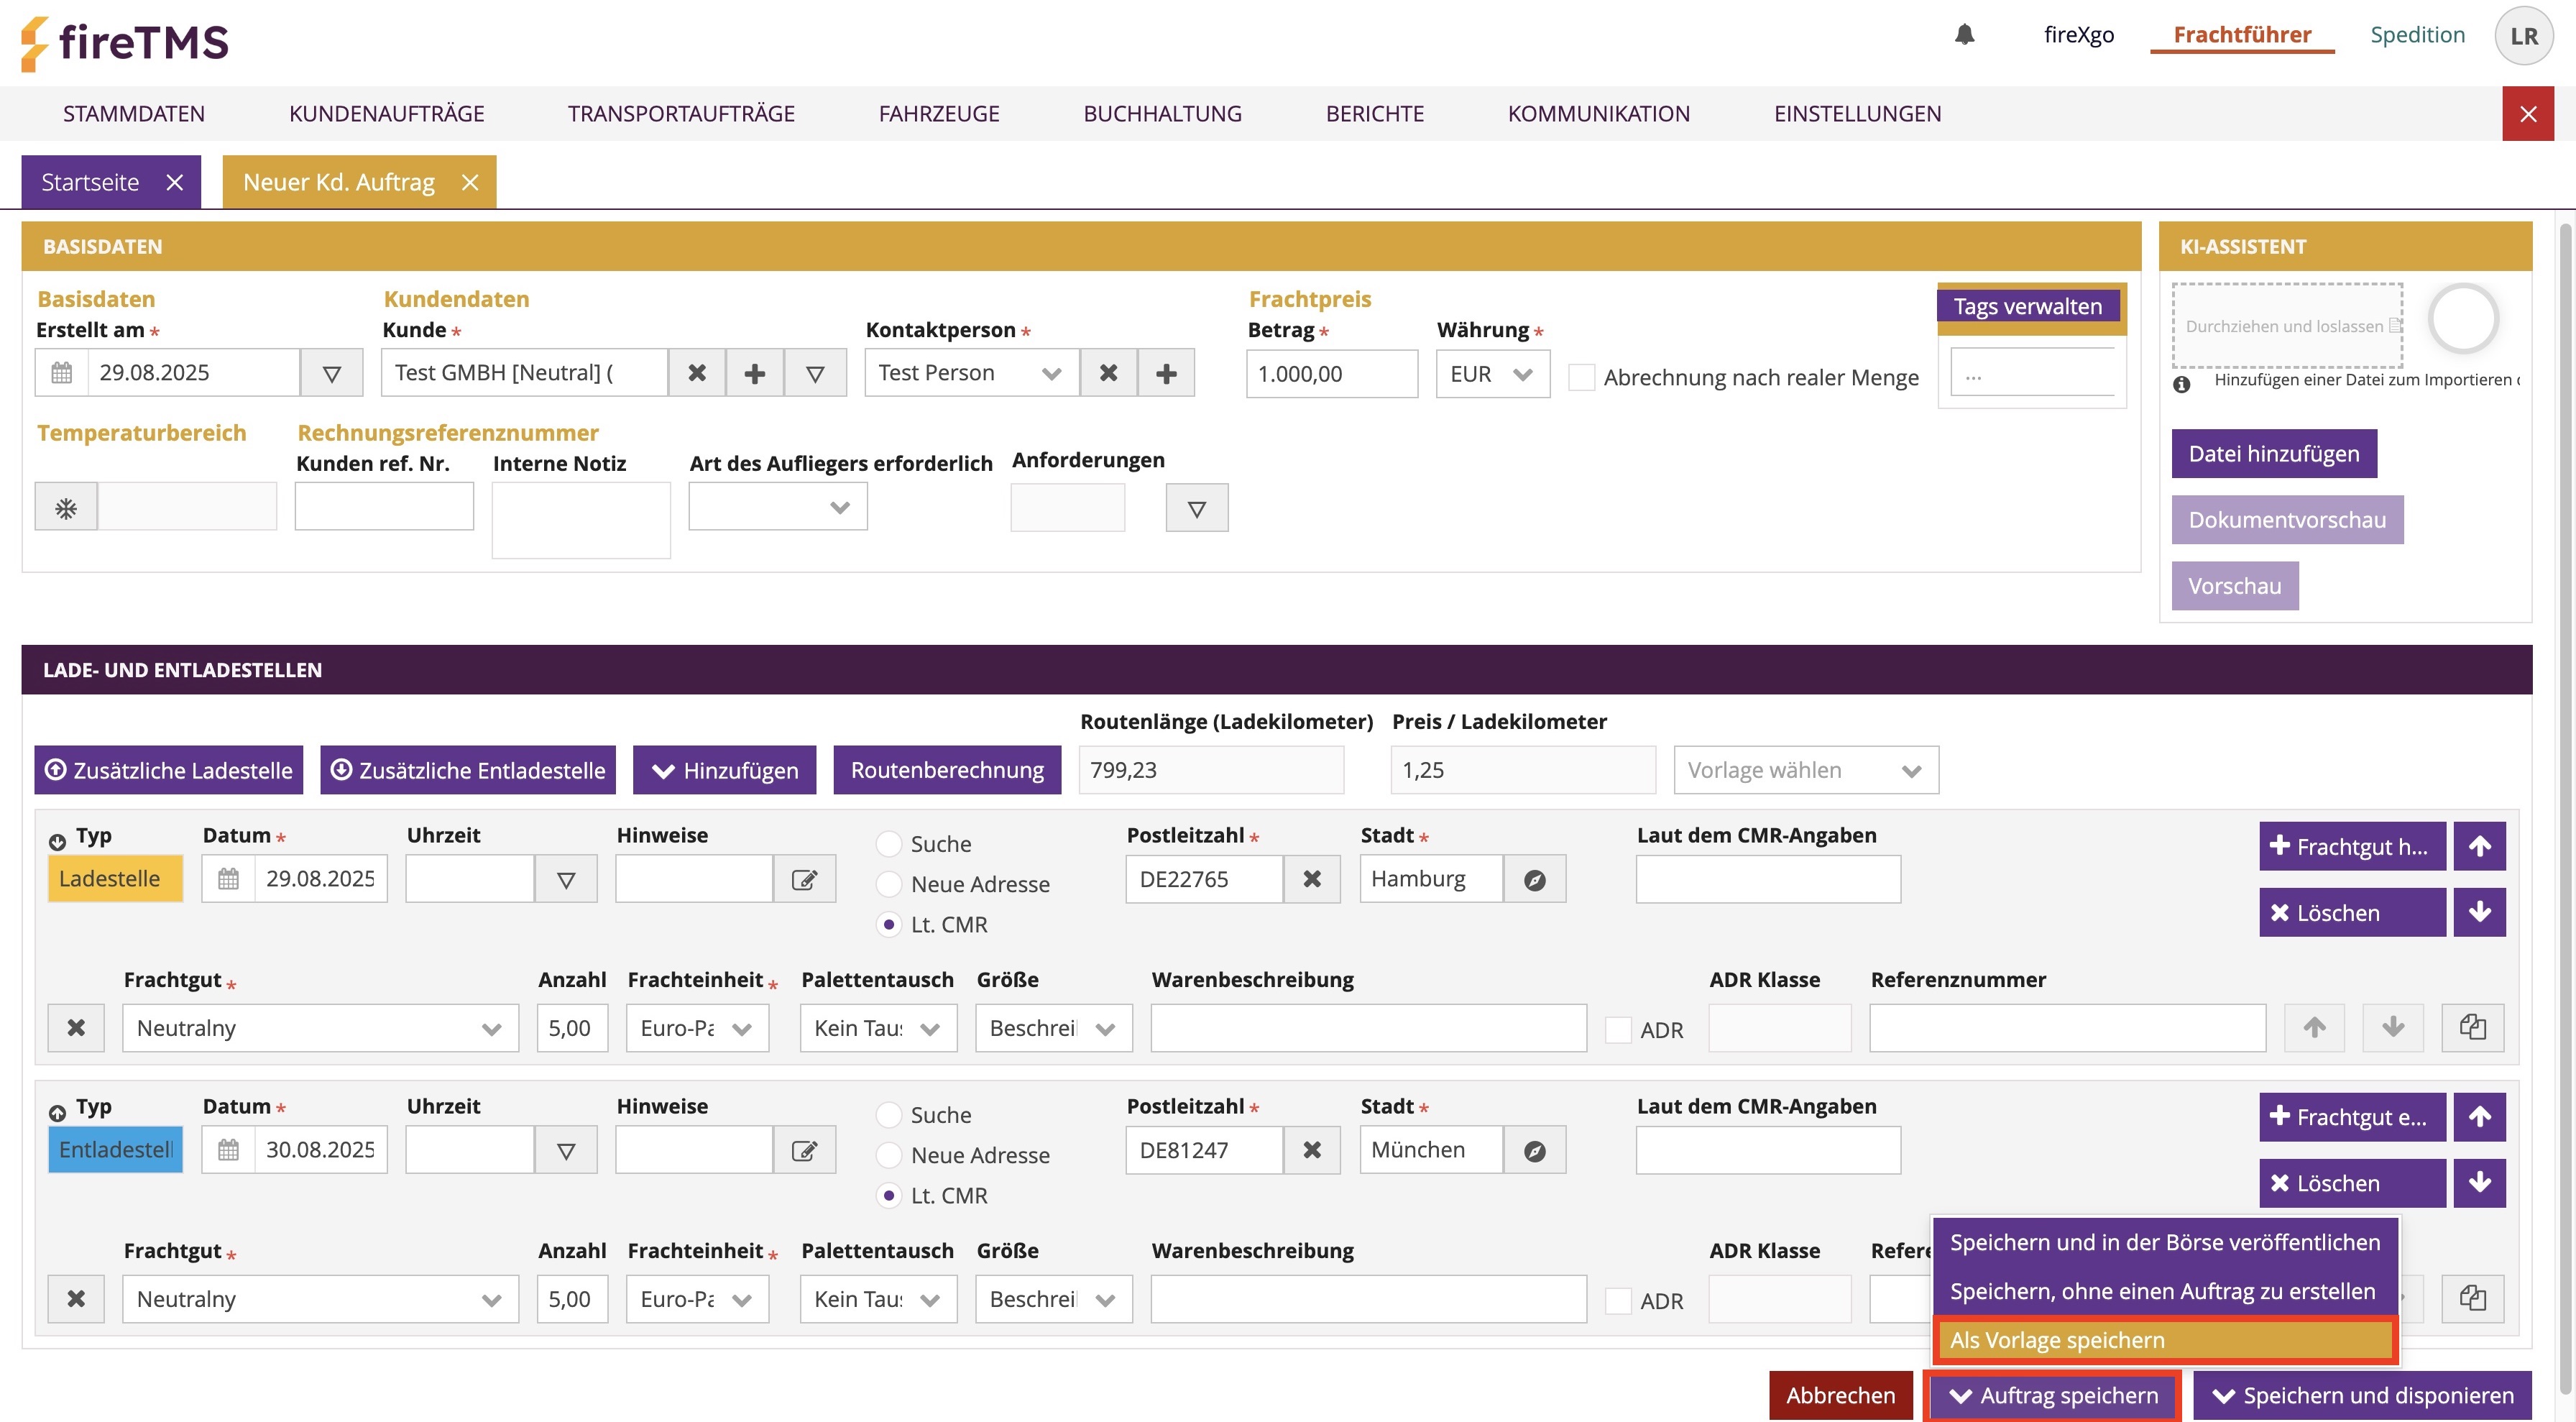The height and width of the screenshot is (1422, 2576).
Task: Copy Frachtgut row in Entladestelle
Action: [2472, 1299]
